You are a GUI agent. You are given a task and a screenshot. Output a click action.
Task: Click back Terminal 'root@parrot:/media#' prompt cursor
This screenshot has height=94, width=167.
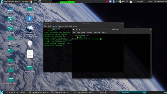(63, 45)
